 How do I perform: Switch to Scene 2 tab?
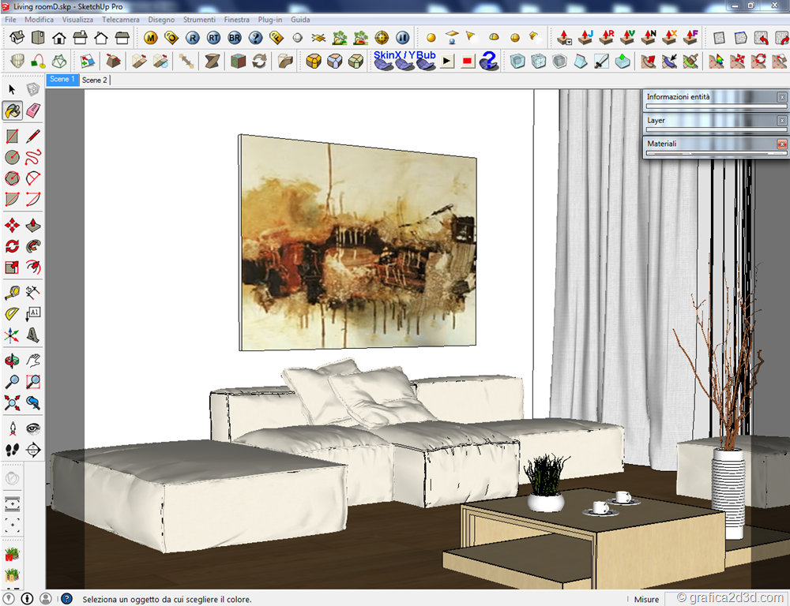(x=95, y=80)
